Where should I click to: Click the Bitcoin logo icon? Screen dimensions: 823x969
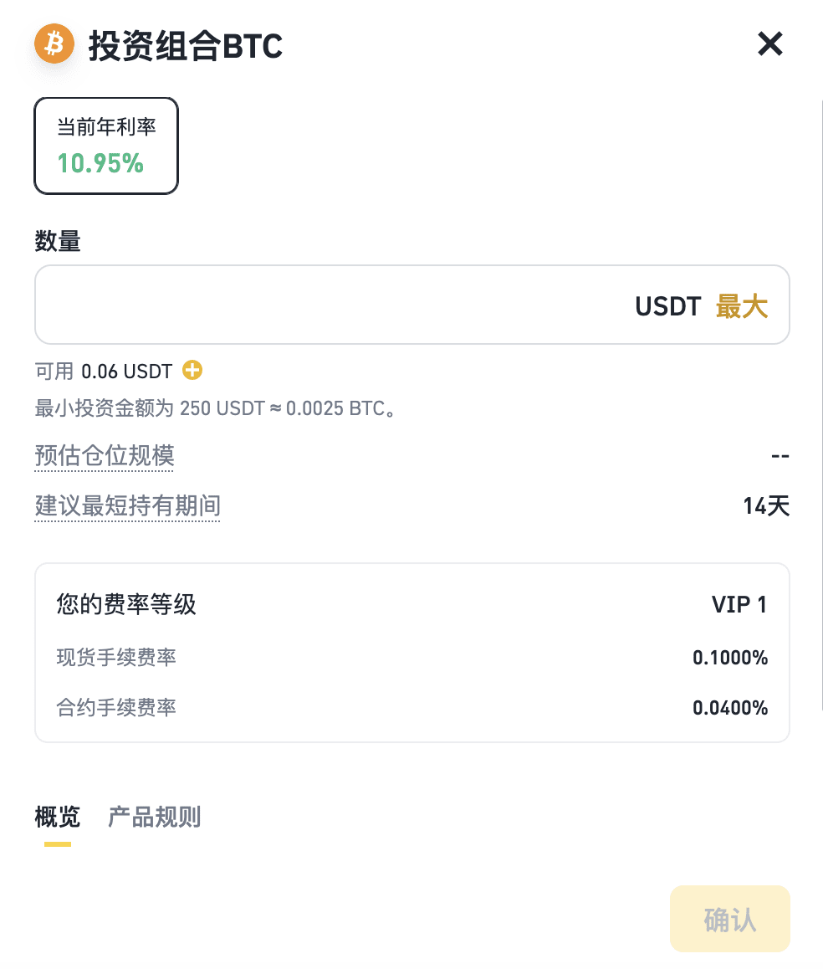(x=54, y=44)
